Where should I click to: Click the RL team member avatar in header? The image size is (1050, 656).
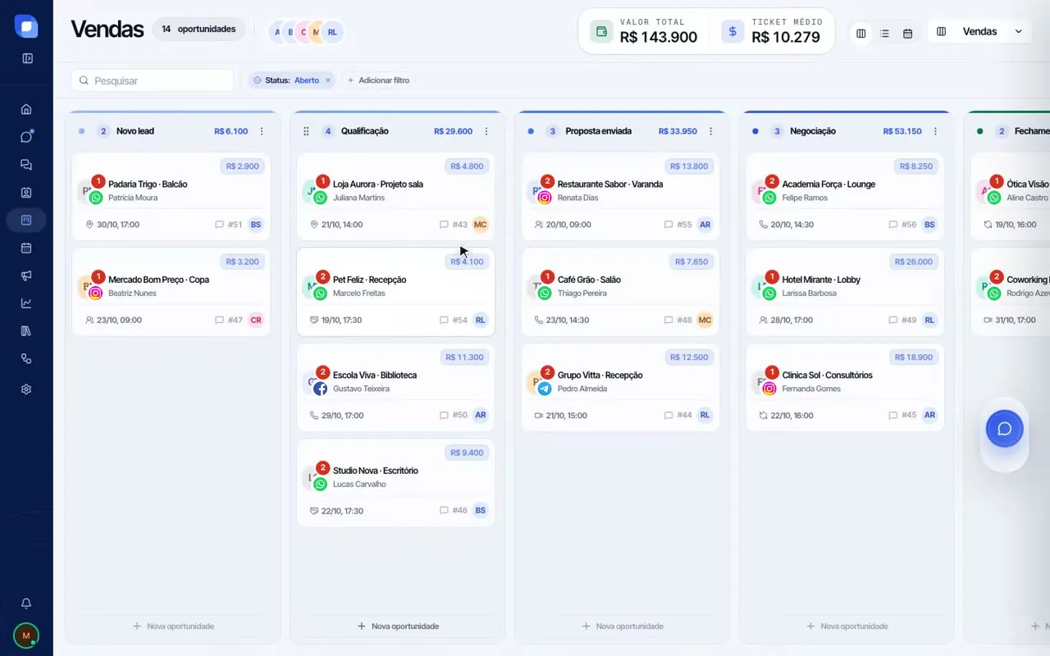tap(332, 32)
